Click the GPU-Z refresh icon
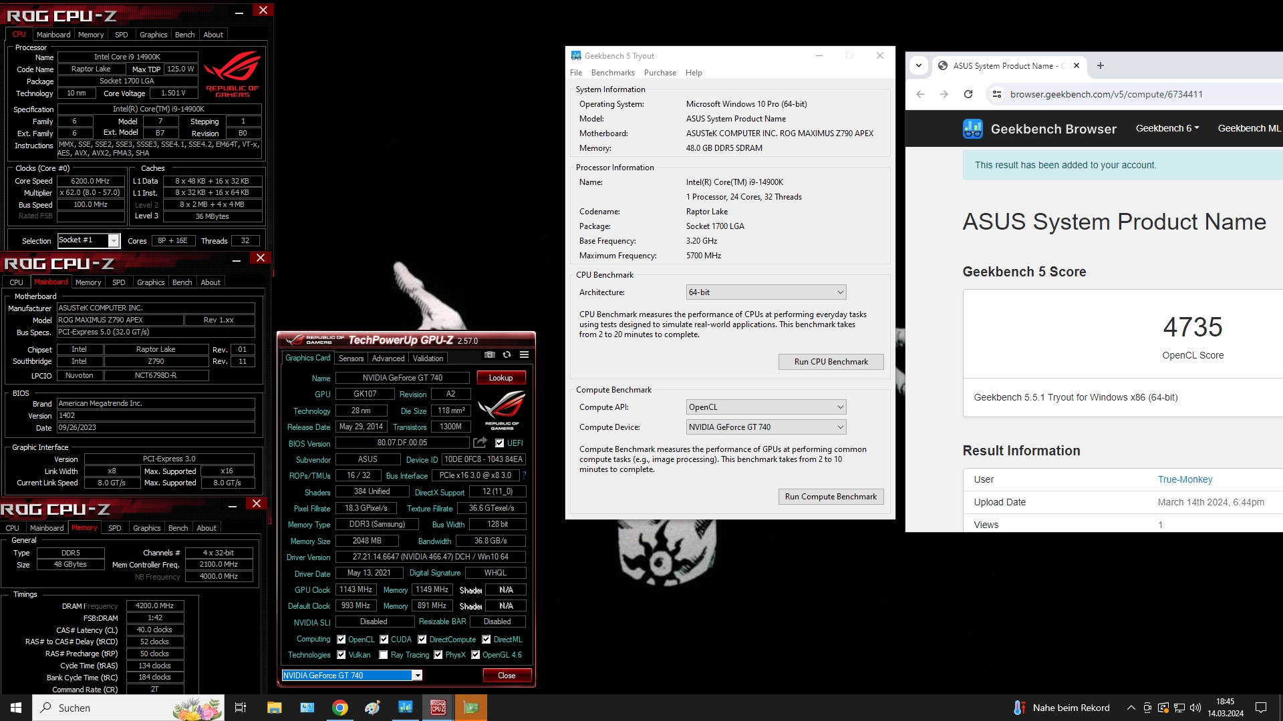This screenshot has width=1283, height=721. [507, 355]
